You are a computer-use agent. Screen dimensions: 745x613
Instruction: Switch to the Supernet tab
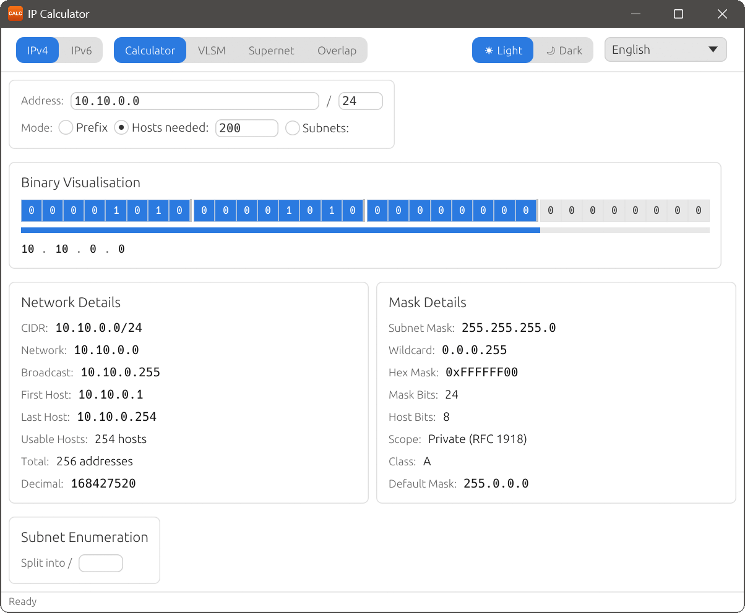tap(271, 50)
